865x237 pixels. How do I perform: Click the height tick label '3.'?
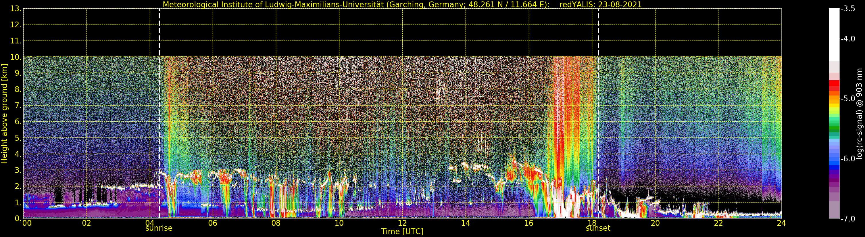point(18,170)
